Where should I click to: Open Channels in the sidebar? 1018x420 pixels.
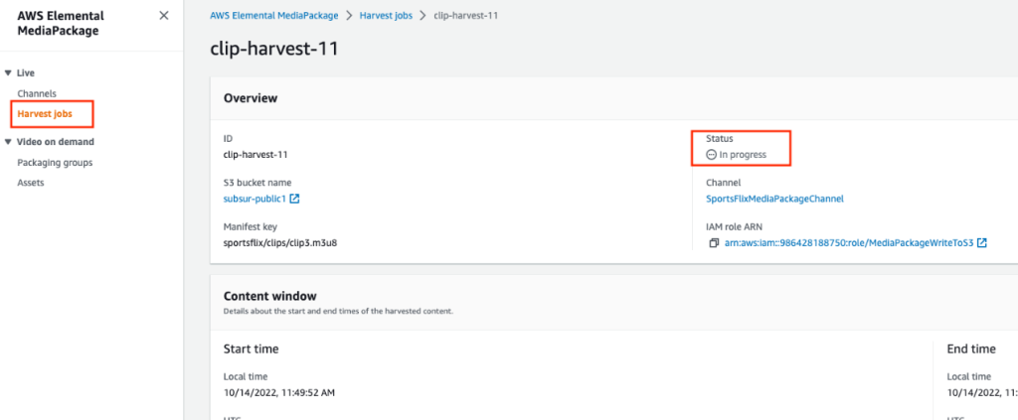click(x=37, y=93)
